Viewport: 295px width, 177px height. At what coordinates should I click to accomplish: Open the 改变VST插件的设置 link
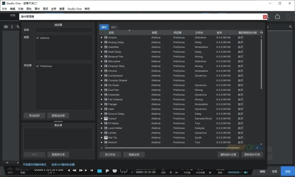[x=63, y=165]
